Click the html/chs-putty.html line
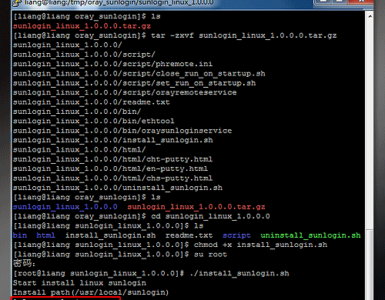The width and height of the screenshot is (385, 300). click(112, 178)
